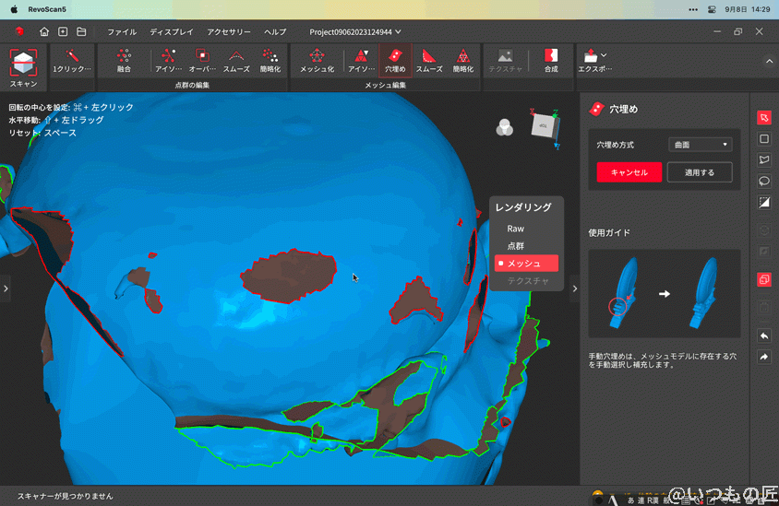
Task: Select the rectangle selection tool in right sidebar
Action: 763,139
